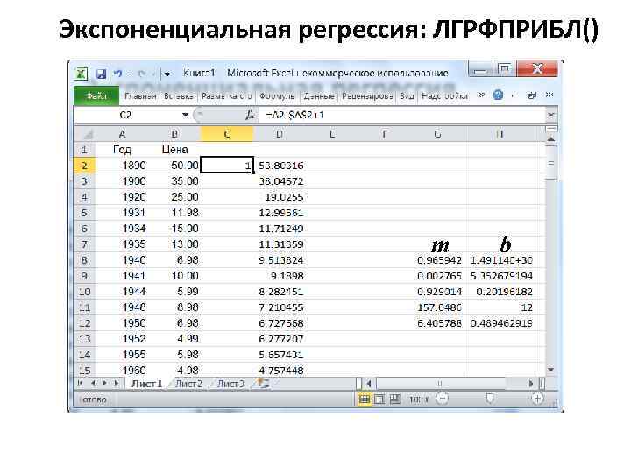The width and height of the screenshot is (631, 473).
Task: Select row 8 header
Action: click(x=84, y=260)
